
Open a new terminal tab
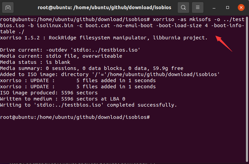[7, 7]
